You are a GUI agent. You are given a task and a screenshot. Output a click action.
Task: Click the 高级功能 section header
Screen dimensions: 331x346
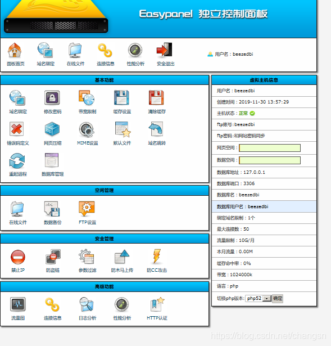tap(105, 286)
